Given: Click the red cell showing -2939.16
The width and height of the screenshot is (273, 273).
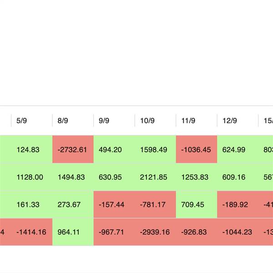Looking at the screenshot, I should coord(155,232).
